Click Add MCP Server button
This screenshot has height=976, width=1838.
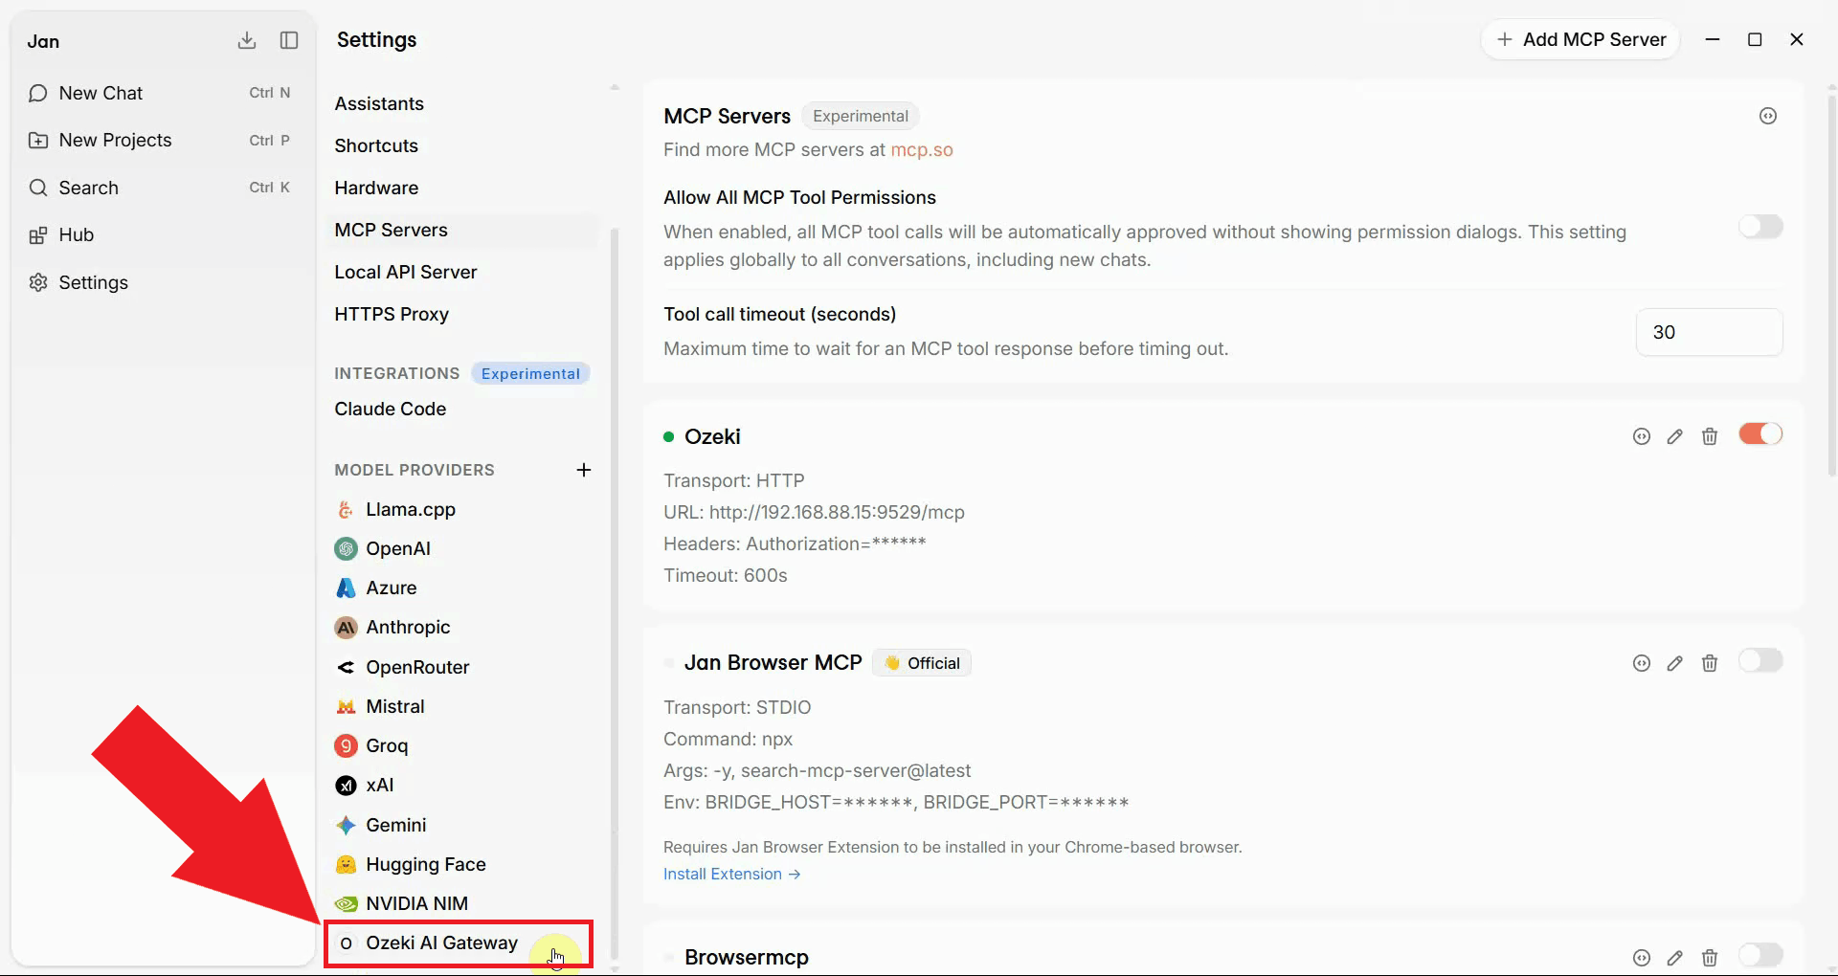coord(1580,39)
